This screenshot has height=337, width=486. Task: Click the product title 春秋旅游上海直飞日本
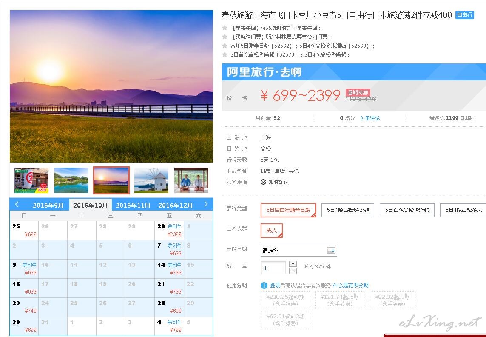[x=337, y=15]
